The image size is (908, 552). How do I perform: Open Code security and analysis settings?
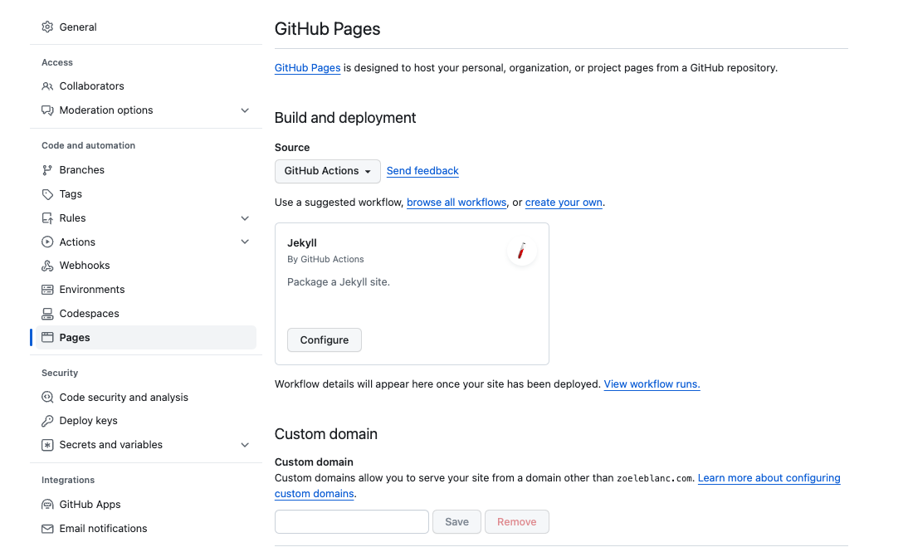point(124,398)
